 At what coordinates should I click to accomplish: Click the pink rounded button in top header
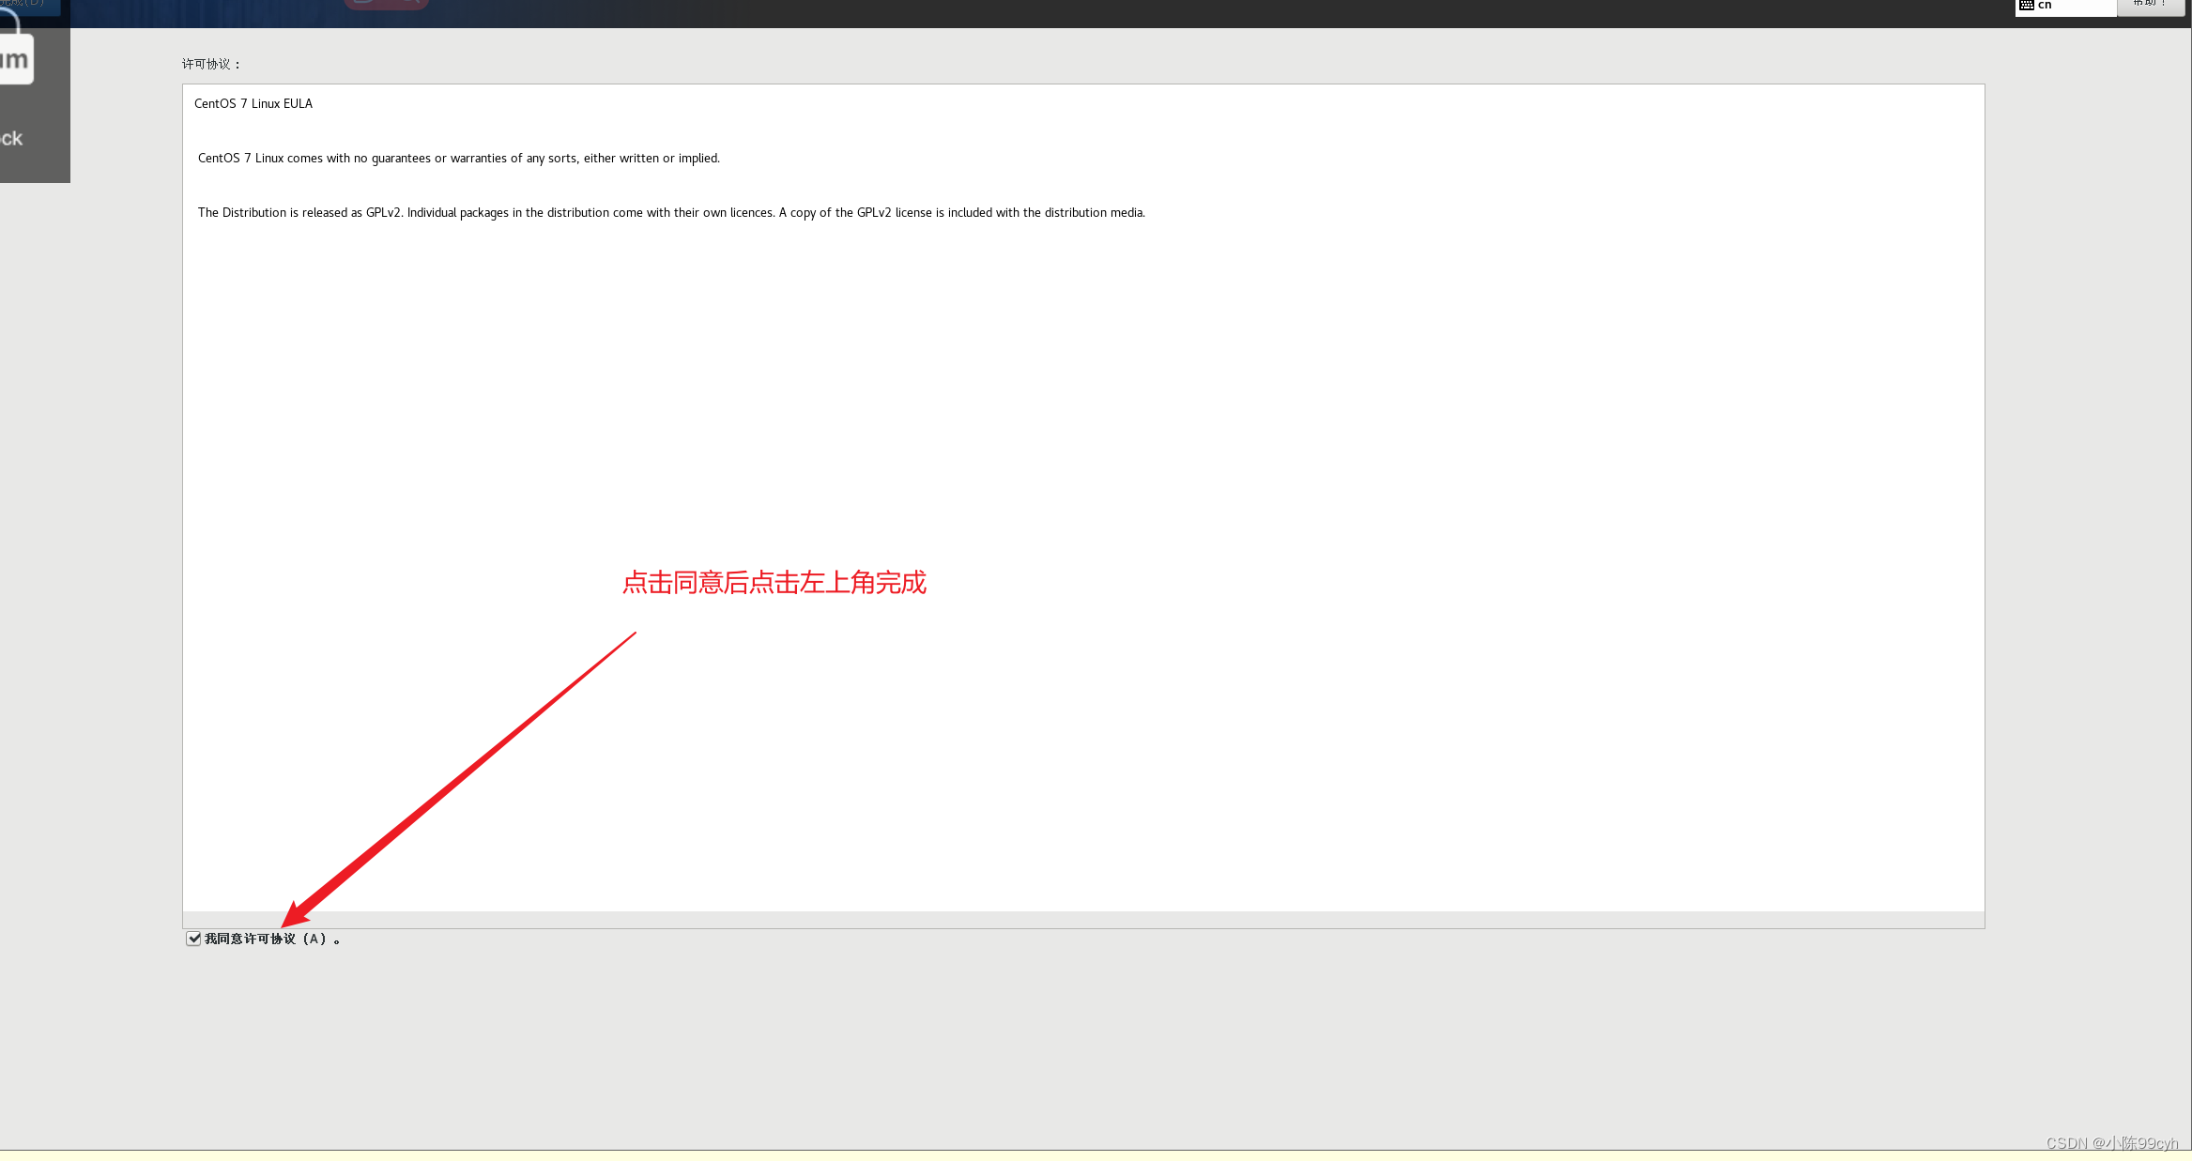point(386,4)
